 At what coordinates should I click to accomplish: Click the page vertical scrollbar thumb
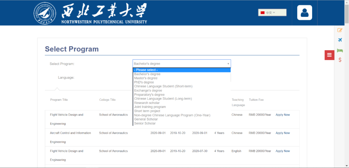pos(346,14)
